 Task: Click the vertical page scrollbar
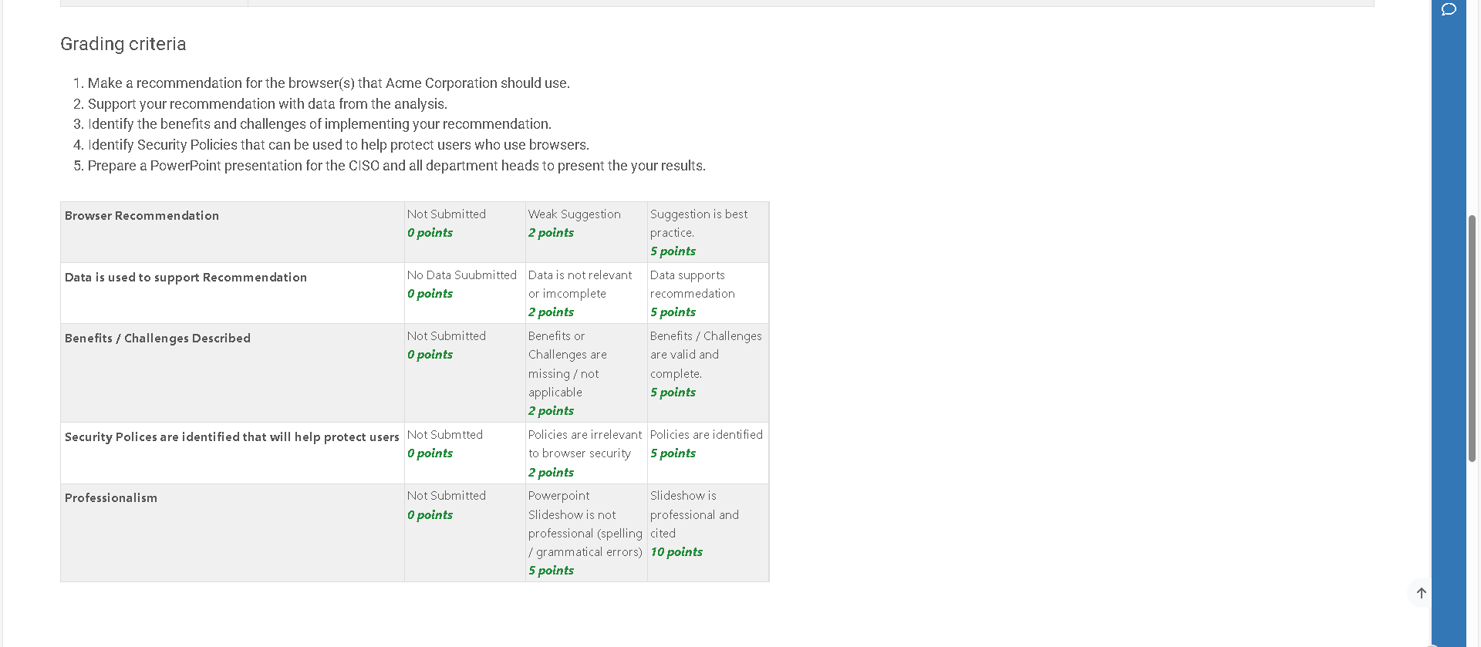(1472, 339)
